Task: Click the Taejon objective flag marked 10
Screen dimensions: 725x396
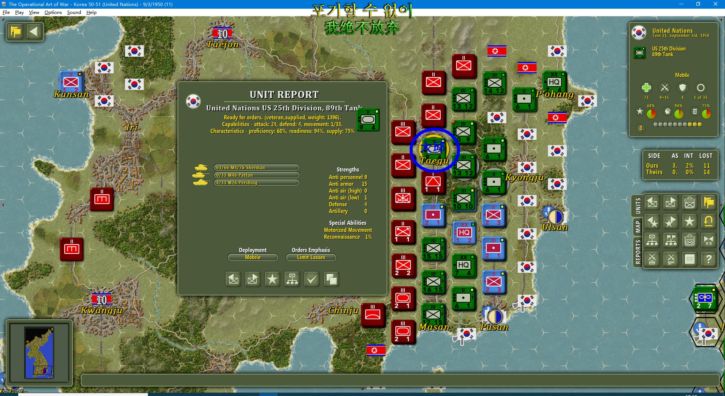Action: pos(222,33)
